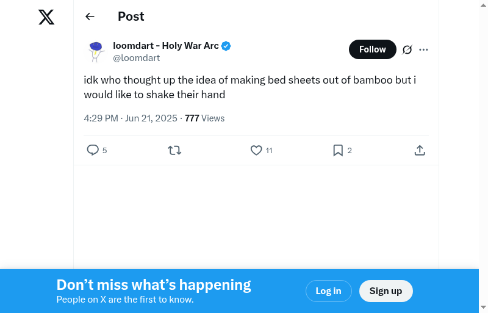Click the repost icon
This screenshot has height=313, width=488.
tap(174, 150)
